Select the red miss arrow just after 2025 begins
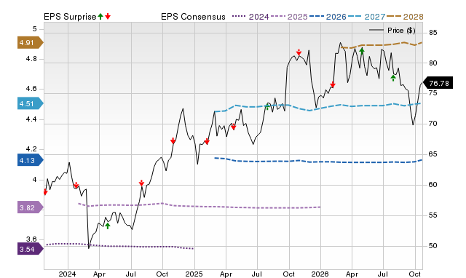Screen dimensions: 466x278 (x=207, y=141)
